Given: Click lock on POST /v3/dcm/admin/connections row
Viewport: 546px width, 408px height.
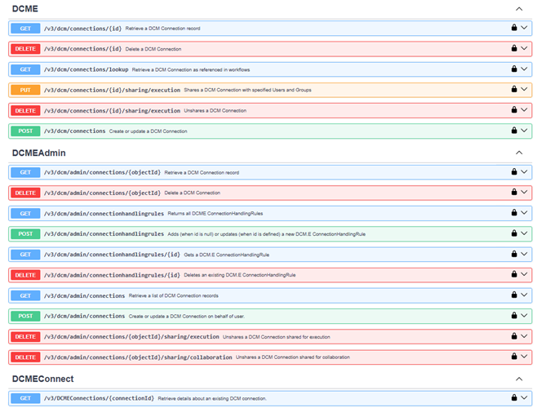Looking at the screenshot, I should (x=514, y=316).
